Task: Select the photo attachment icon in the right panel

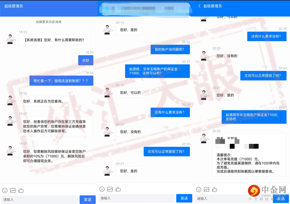Action: tap(206, 190)
